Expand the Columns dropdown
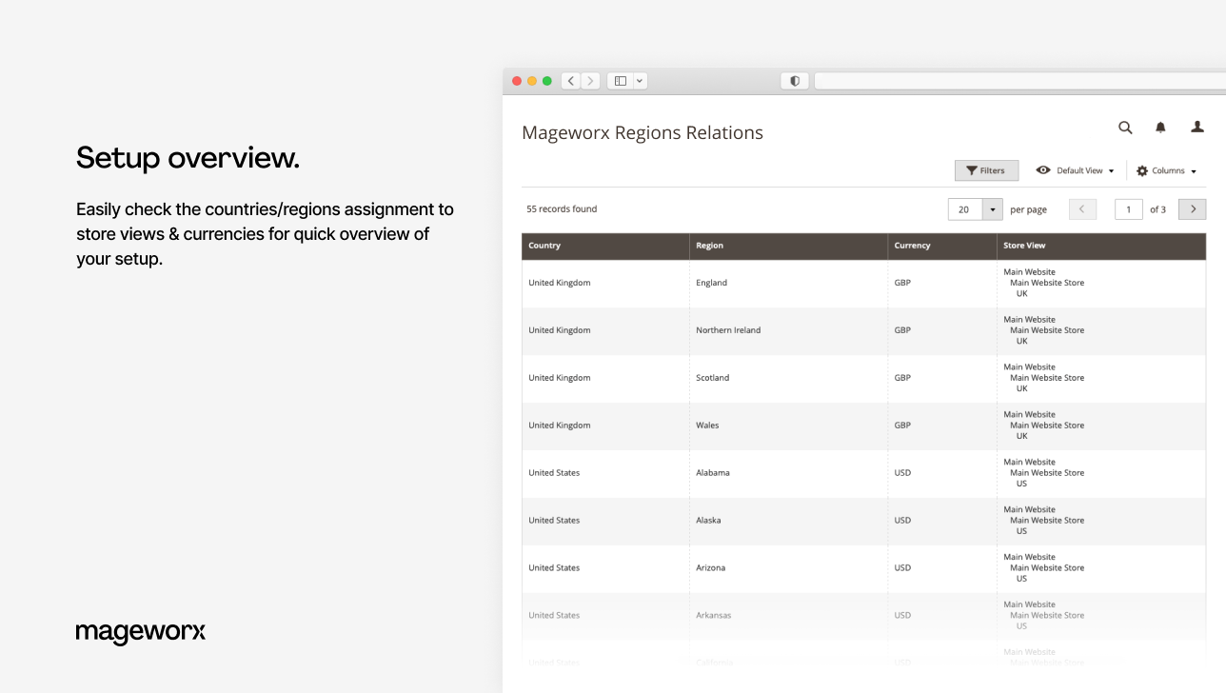 coord(1166,170)
